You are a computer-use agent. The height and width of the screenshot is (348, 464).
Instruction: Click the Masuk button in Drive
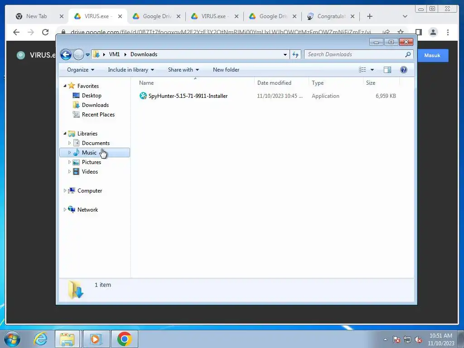(x=433, y=55)
